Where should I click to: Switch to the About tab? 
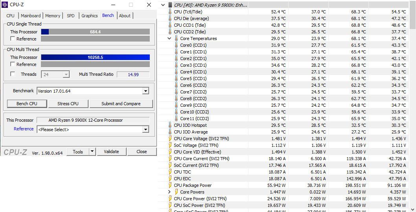pos(125,16)
